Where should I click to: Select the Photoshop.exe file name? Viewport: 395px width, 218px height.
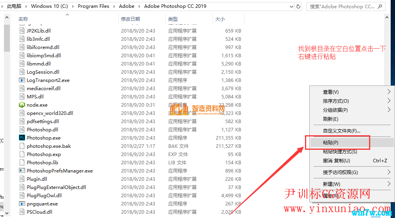pos(44,138)
